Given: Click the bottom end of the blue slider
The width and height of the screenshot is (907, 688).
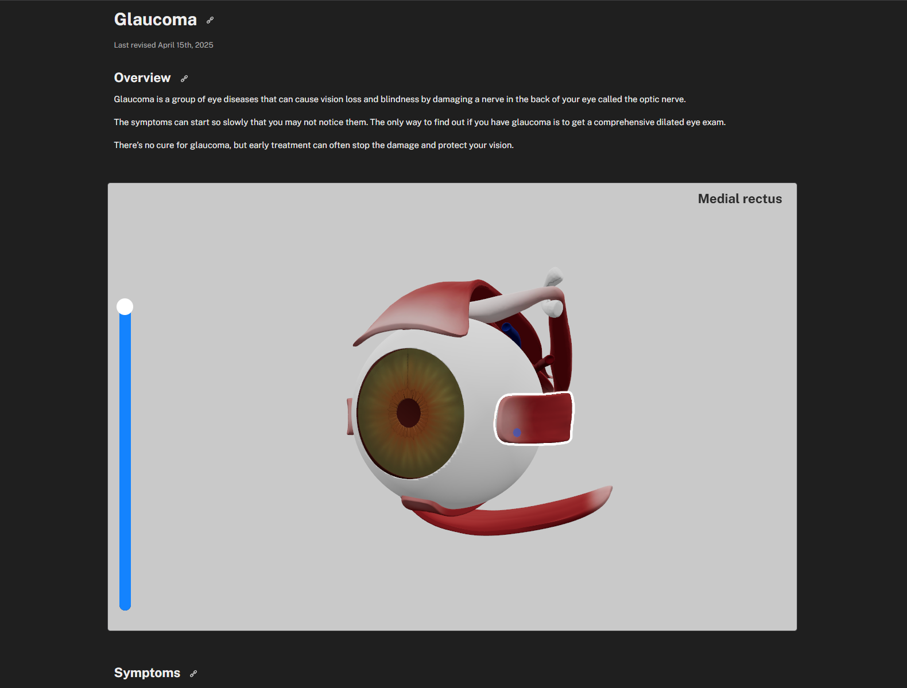Looking at the screenshot, I should 125,607.
